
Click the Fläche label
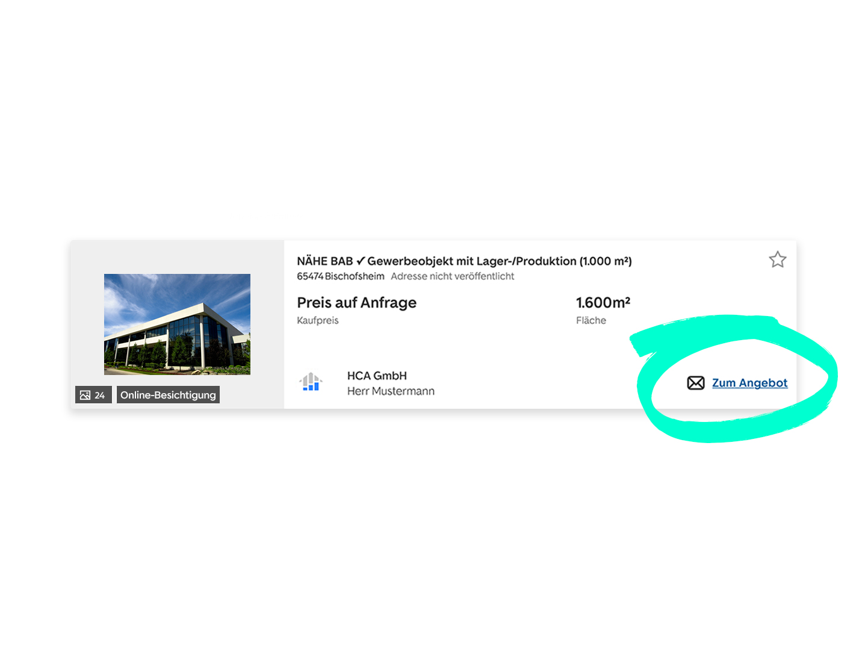(x=591, y=320)
